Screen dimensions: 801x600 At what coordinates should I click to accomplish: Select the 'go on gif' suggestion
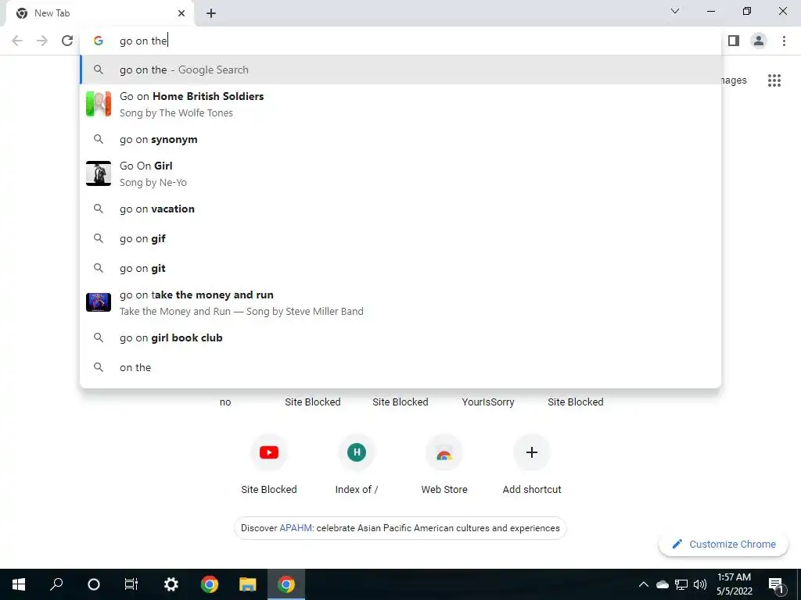pyautogui.click(x=400, y=238)
